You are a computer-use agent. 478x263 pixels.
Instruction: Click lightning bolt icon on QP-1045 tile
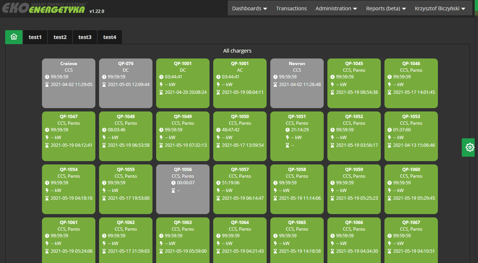333,84
